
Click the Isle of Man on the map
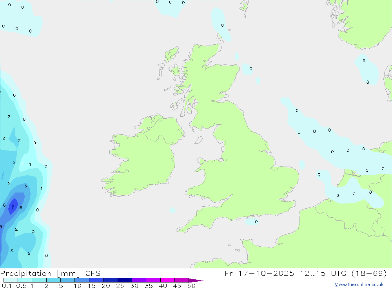[198, 140]
